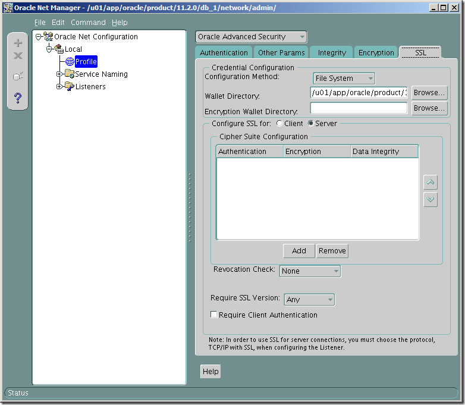The width and height of the screenshot is (465, 405).
Task: Switch to the Encryption tab
Action: click(x=376, y=52)
